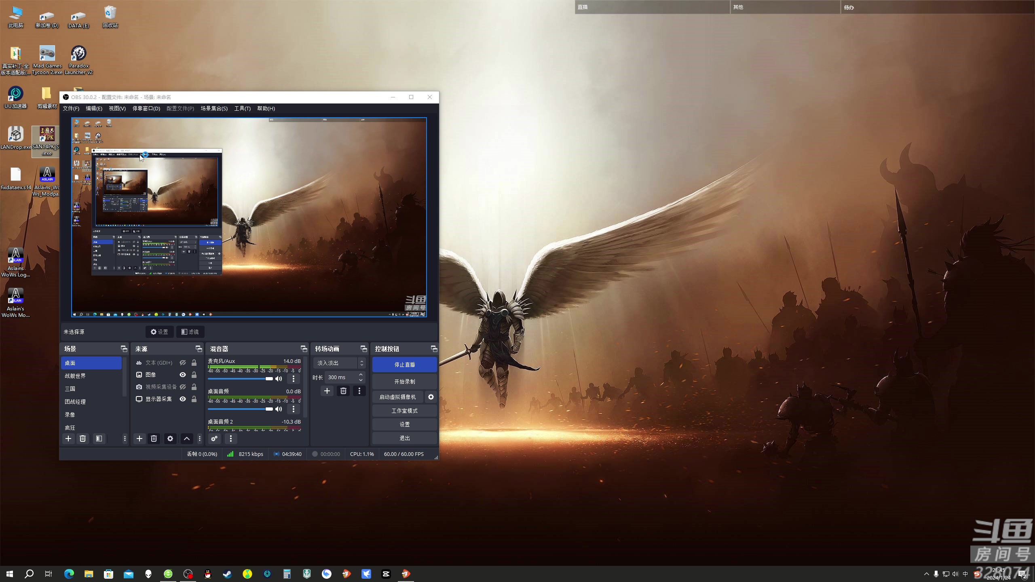Open the 工具(T) menu
The height and width of the screenshot is (582, 1035).
coord(242,108)
